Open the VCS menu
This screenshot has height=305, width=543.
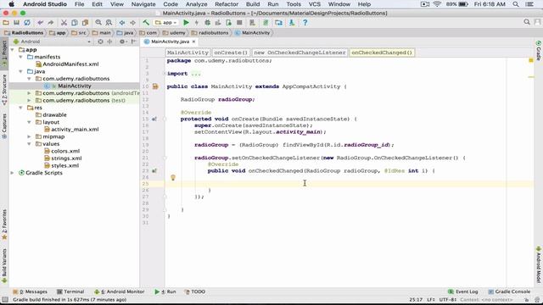coord(314,4)
